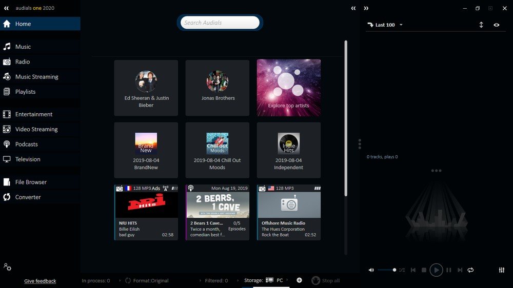Screen dimensions: 513x288
Task: Click the Play button
Action: [x=436, y=270]
